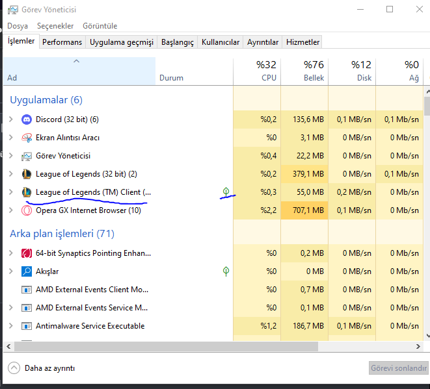Click the Arka plan işlemleri (71) heading
430x389 pixels.
click(x=62, y=234)
